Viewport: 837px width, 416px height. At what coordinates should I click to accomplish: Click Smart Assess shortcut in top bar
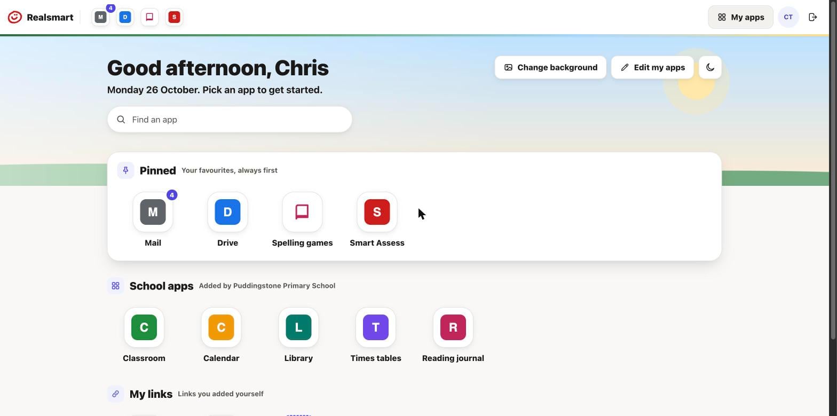tap(174, 17)
